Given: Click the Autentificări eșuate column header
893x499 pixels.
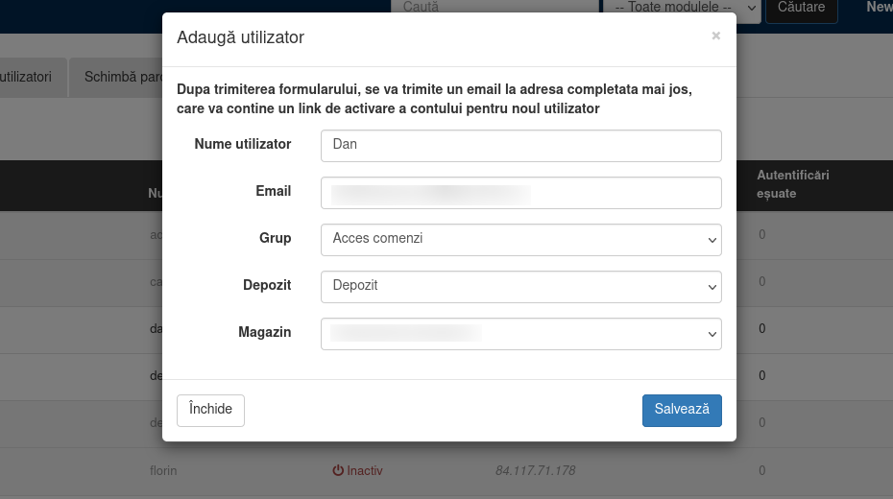Looking at the screenshot, I should coord(793,184).
